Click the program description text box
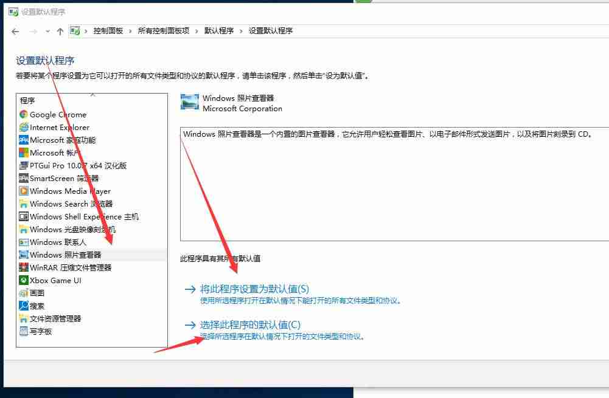This screenshot has width=609, height=398. click(x=395, y=184)
